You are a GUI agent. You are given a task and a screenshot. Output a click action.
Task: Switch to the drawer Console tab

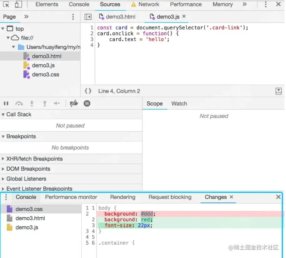[x=26, y=197]
